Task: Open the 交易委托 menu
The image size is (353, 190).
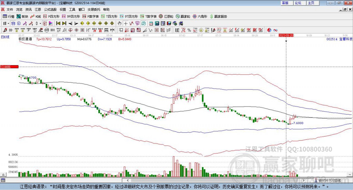Action: coord(94,9)
